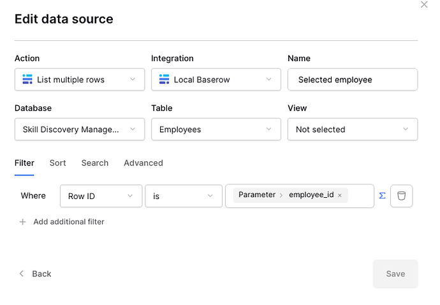Switch to the Advanced tab
The height and width of the screenshot is (305, 440).
coord(143,163)
